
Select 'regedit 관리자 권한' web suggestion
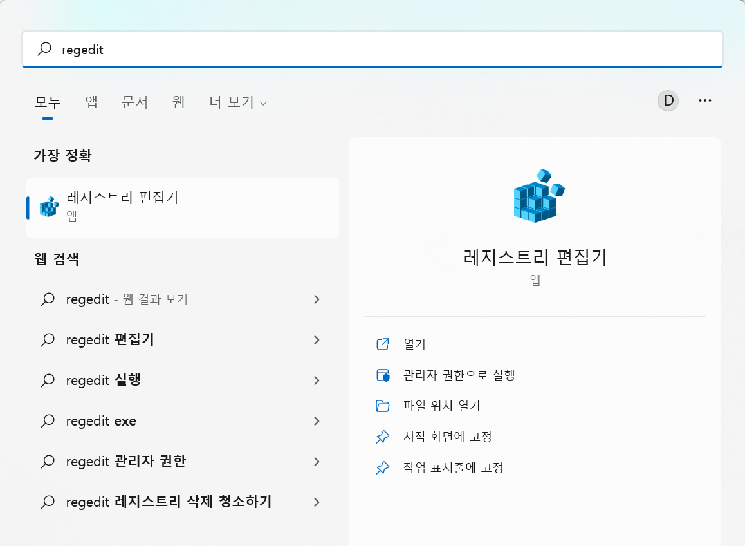(x=183, y=462)
